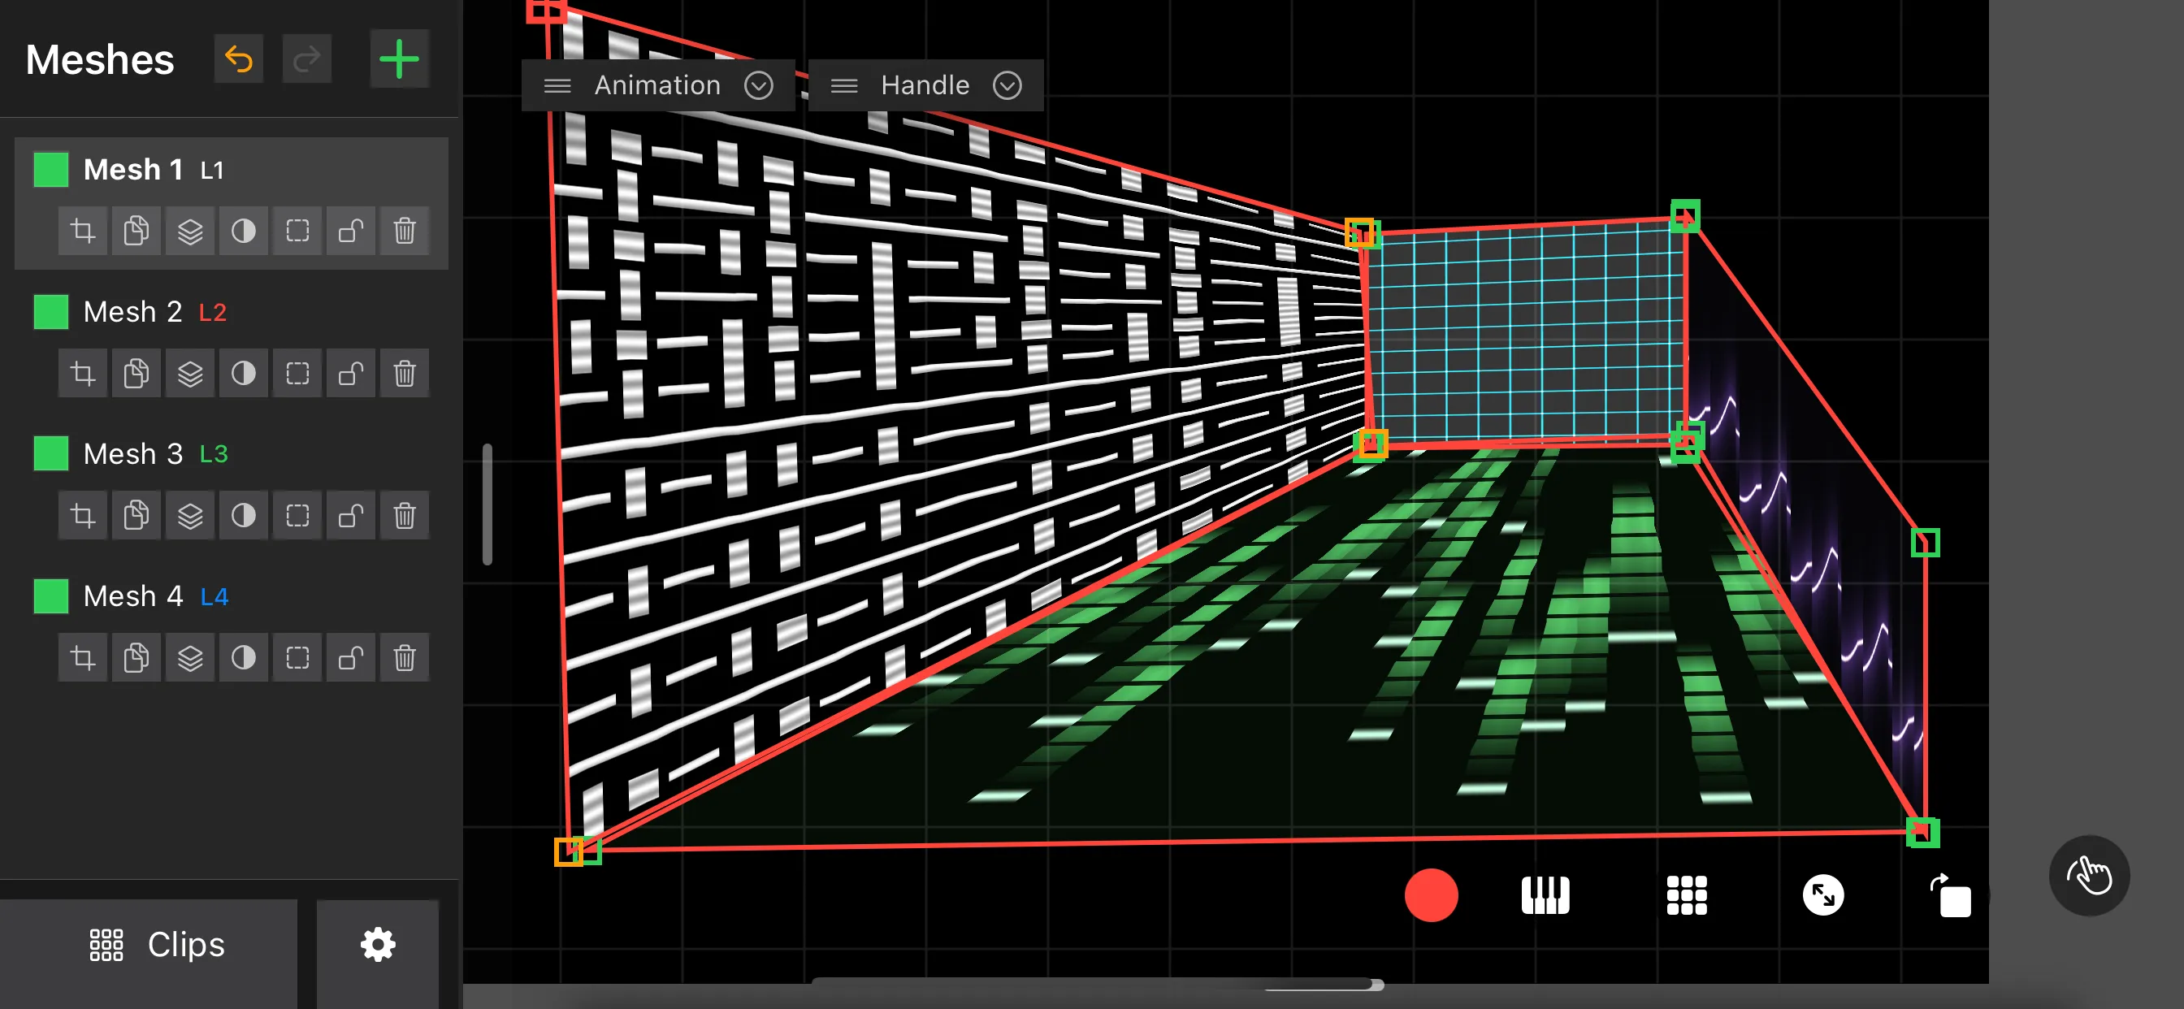Select bottom-left orange corner handle of wall mesh

pos(569,852)
